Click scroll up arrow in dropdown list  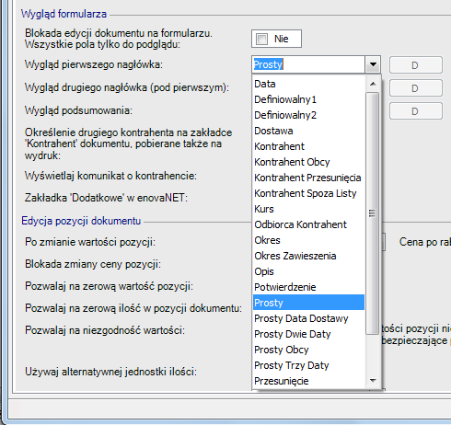pyautogui.click(x=373, y=84)
